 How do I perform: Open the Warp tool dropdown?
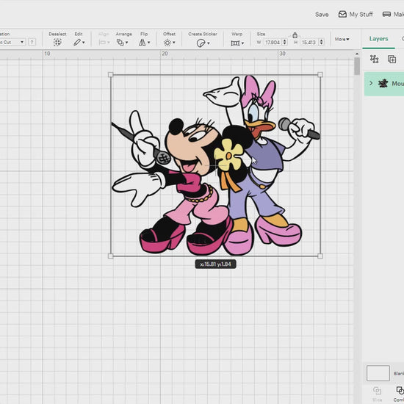[237, 43]
